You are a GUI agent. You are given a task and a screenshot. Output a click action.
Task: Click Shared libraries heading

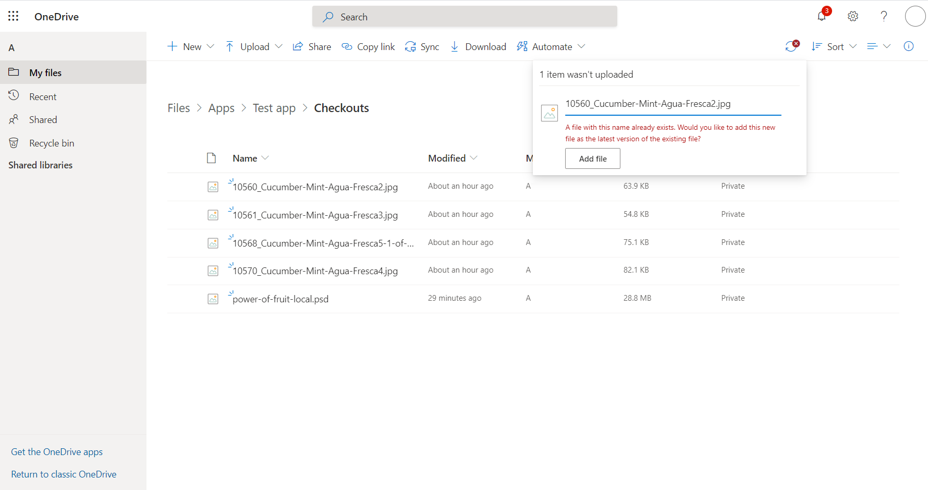click(41, 165)
